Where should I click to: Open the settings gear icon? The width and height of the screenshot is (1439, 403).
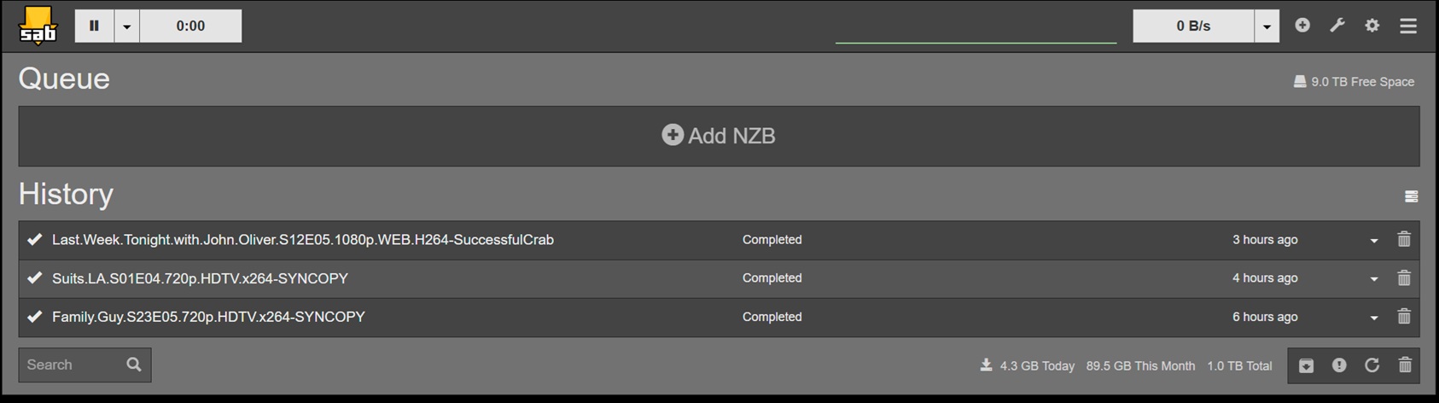coord(1372,26)
